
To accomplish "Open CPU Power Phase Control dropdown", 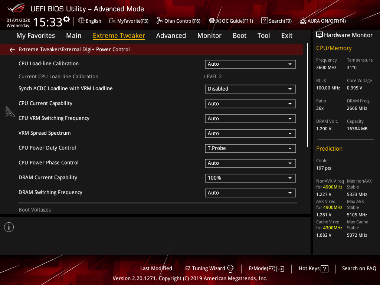I will click(x=250, y=163).
